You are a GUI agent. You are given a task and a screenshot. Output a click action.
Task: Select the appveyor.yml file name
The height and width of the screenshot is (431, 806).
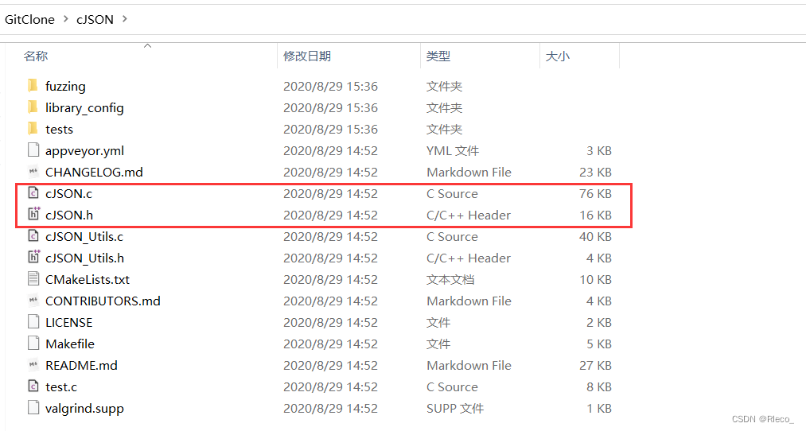85,151
